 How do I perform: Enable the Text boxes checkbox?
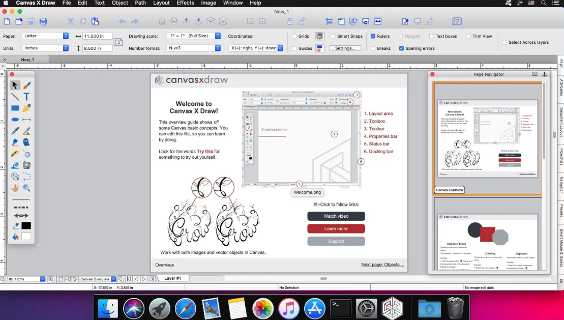pyautogui.click(x=432, y=36)
